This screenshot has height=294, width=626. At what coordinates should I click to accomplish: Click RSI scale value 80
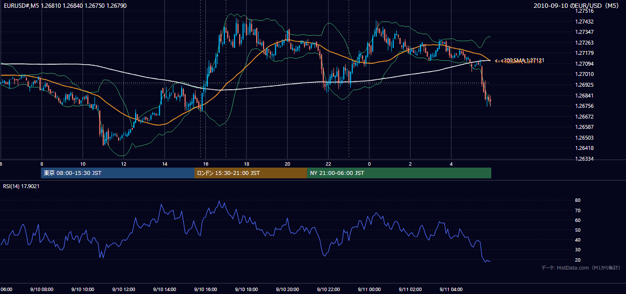click(x=578, y=200)
